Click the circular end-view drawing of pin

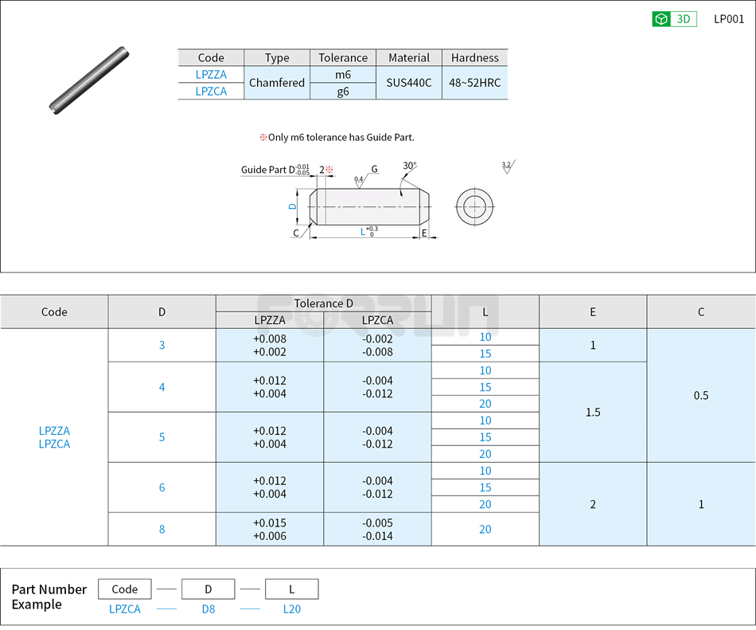point(473,207)
